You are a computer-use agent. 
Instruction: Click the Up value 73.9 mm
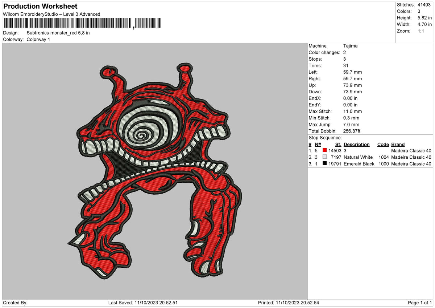coord(352,85)
